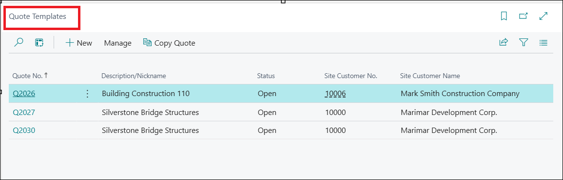The width and height of the screenshot is (563, 180).
Task: Select Mark Smith Construction Company cell
Action: (460, 94)
